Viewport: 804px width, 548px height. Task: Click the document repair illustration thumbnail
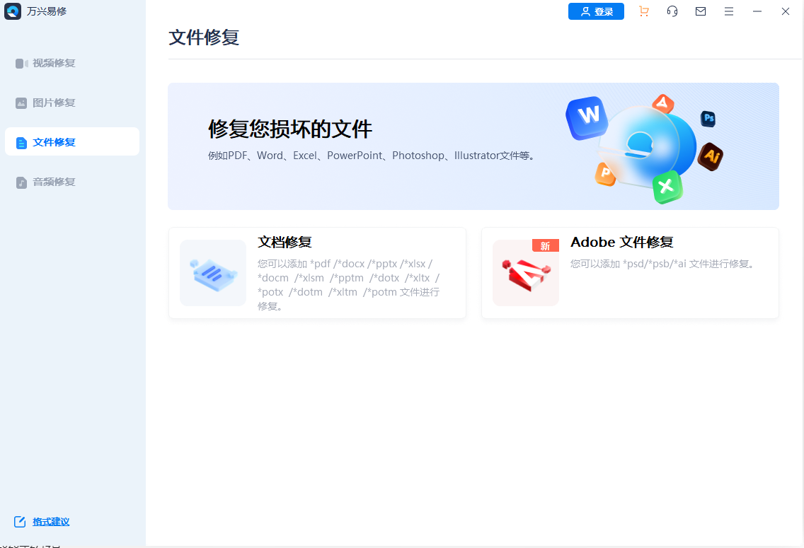pos(212,273)
